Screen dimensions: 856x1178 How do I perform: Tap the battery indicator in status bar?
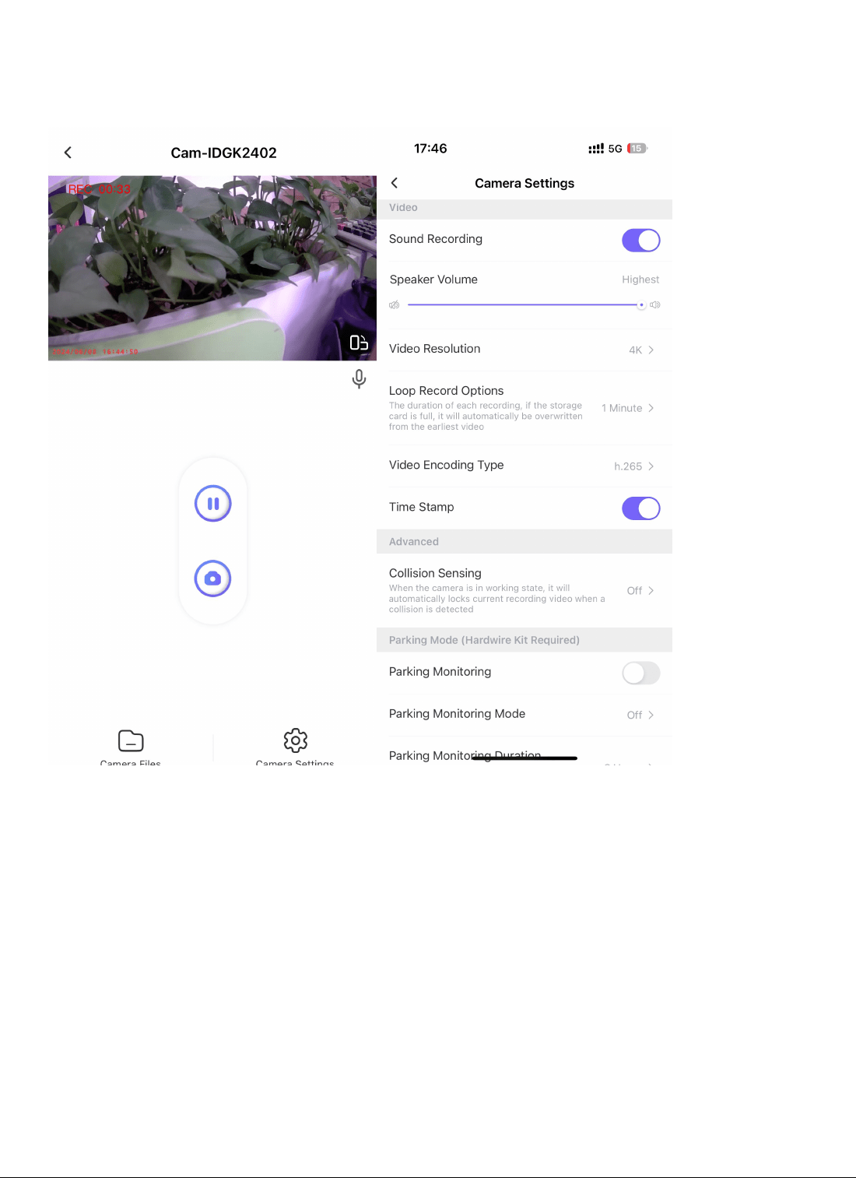tap(637, 149)
